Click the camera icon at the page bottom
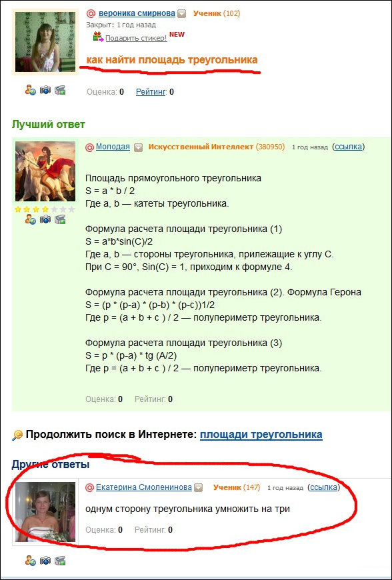 (45, 561)
